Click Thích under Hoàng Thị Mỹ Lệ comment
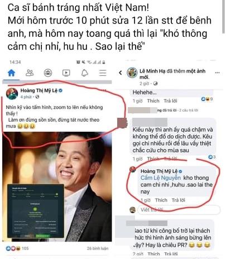The width and height of the screenshot is (226, 259). pos(161,200)
